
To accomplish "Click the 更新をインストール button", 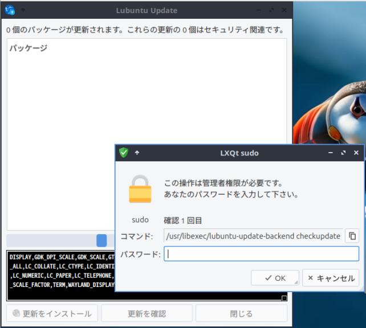I will pos(52,313).
